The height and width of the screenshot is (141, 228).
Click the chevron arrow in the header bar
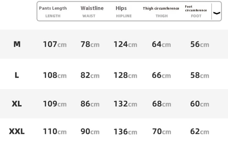pos(217,13)
